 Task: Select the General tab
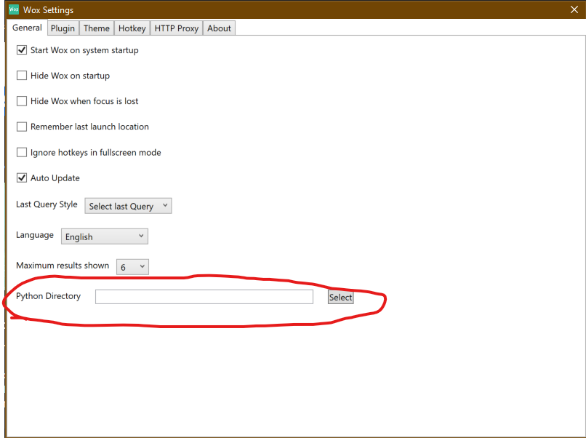point(27,28)
